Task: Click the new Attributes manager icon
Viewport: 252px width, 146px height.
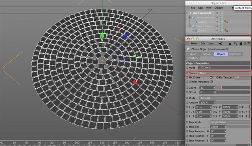Action: [x=249, y=44]
